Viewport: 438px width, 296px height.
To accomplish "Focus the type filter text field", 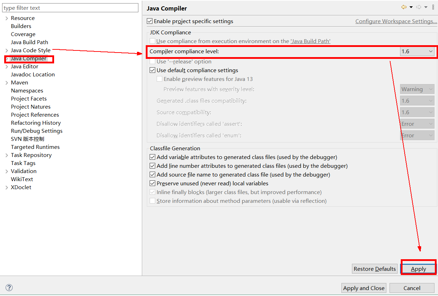I will tap(70, 8).
